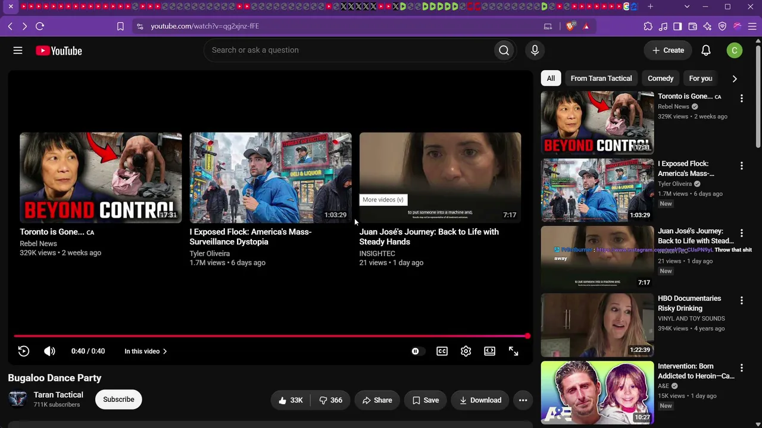762x428 pixels.
Task: Expand the In this video section
Action: coord(146,351)
